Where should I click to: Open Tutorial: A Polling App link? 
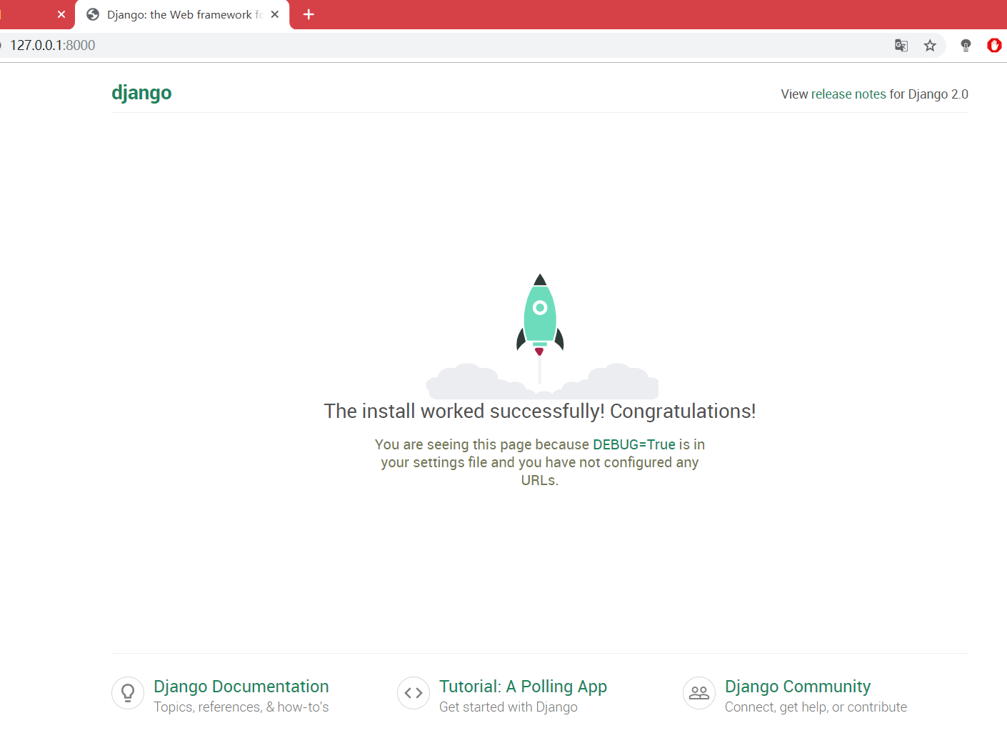(x=523, y=687)
